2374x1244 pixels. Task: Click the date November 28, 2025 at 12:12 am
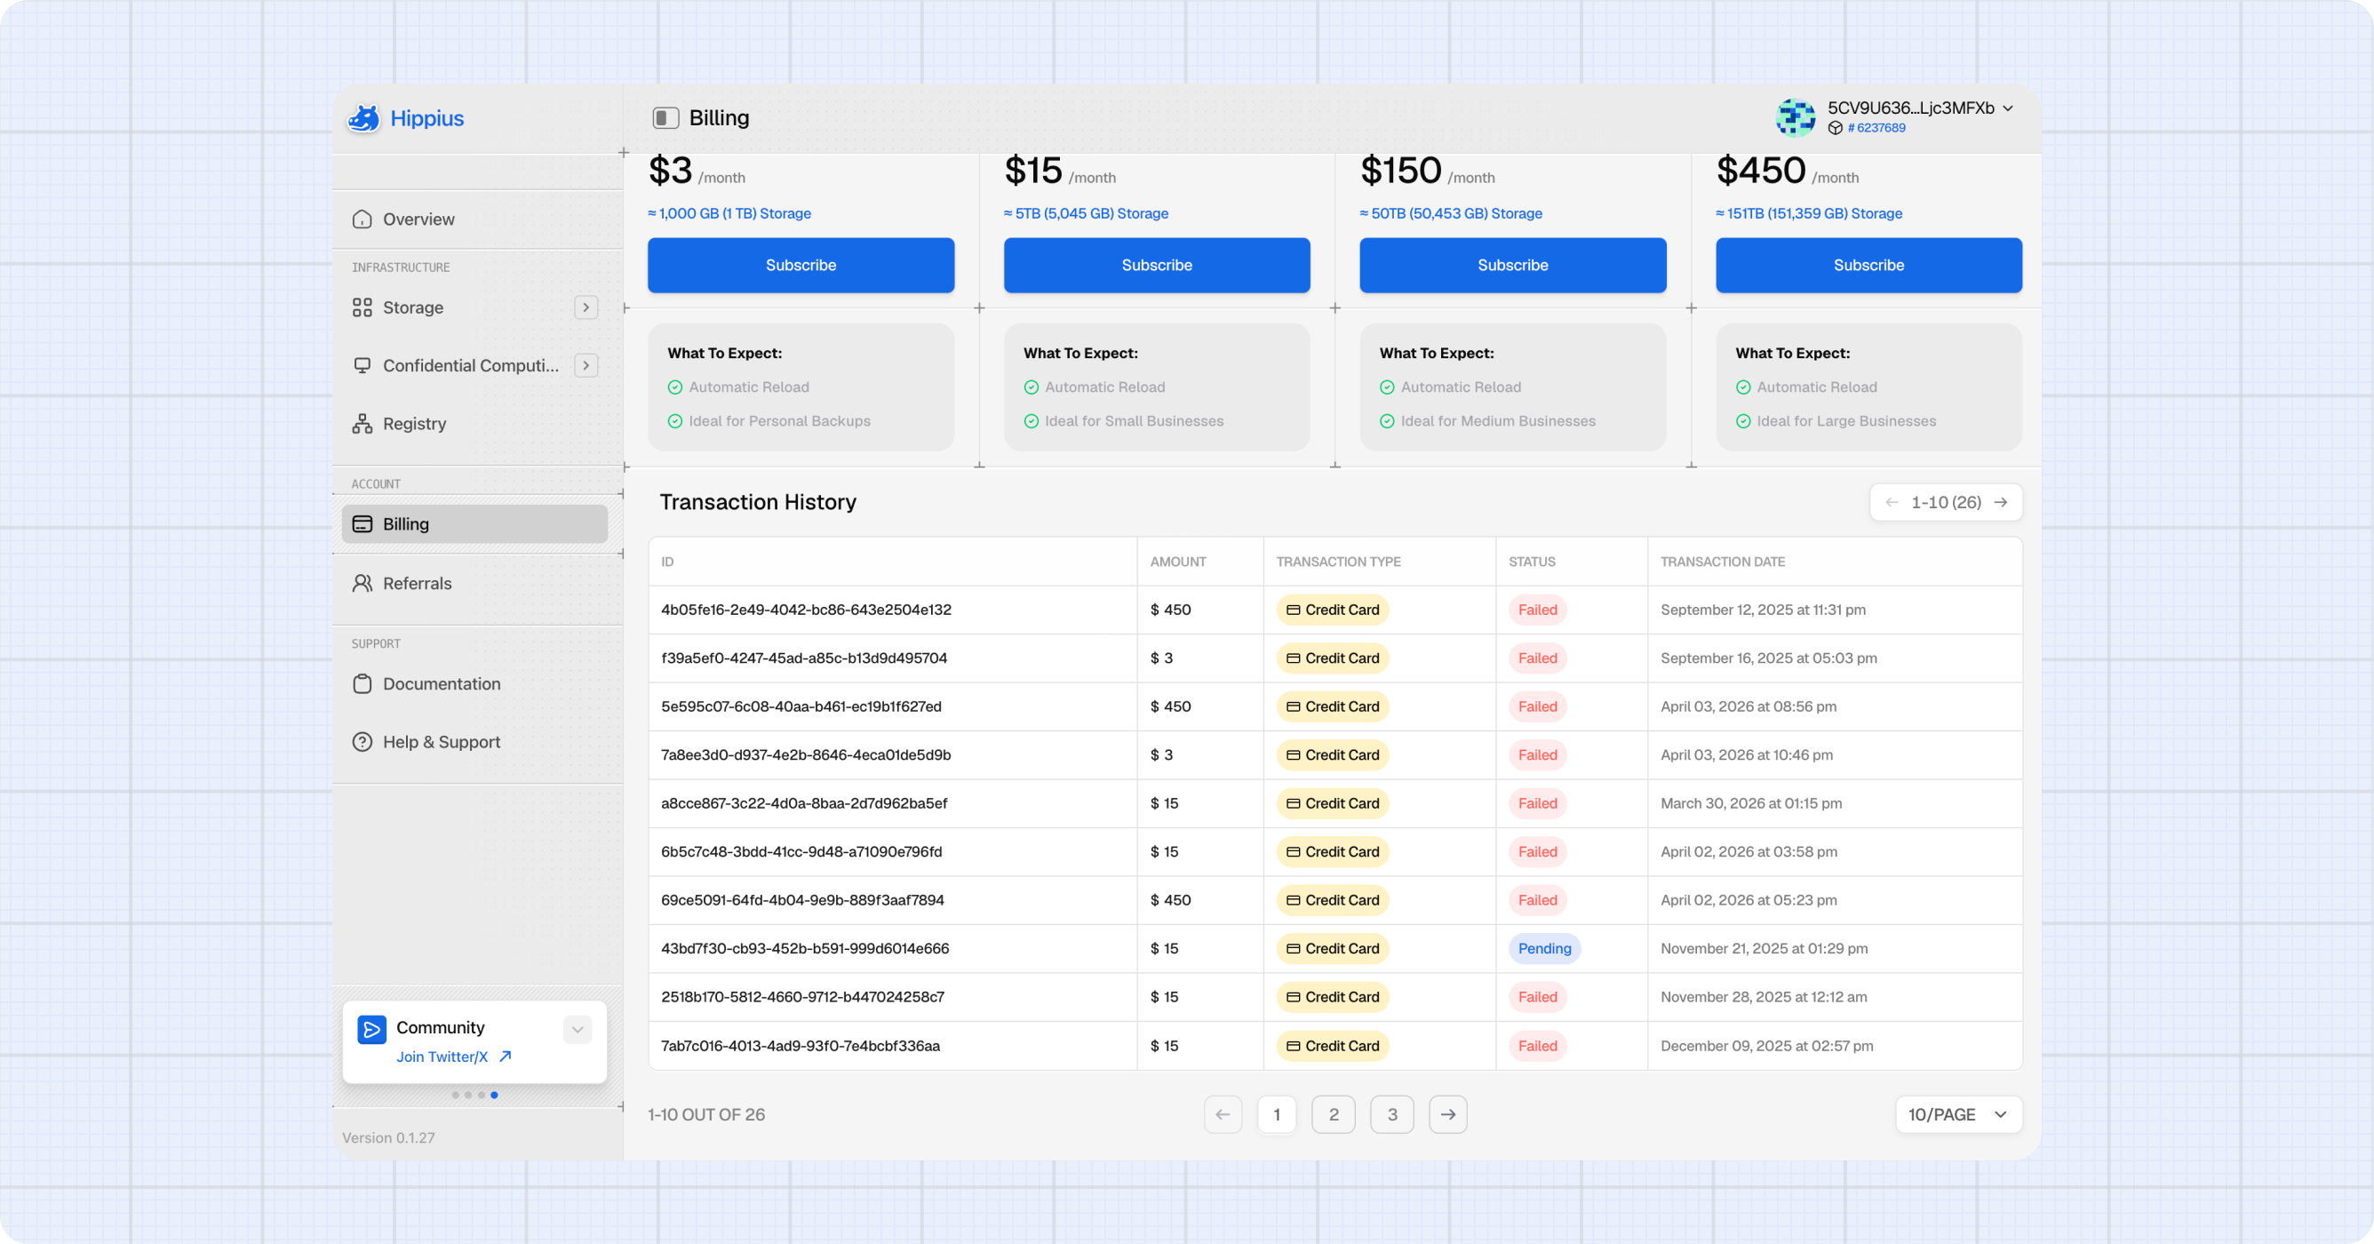click(1764, 997)
